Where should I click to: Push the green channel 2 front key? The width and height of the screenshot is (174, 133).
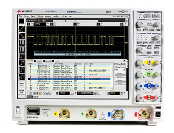[149, 74]
